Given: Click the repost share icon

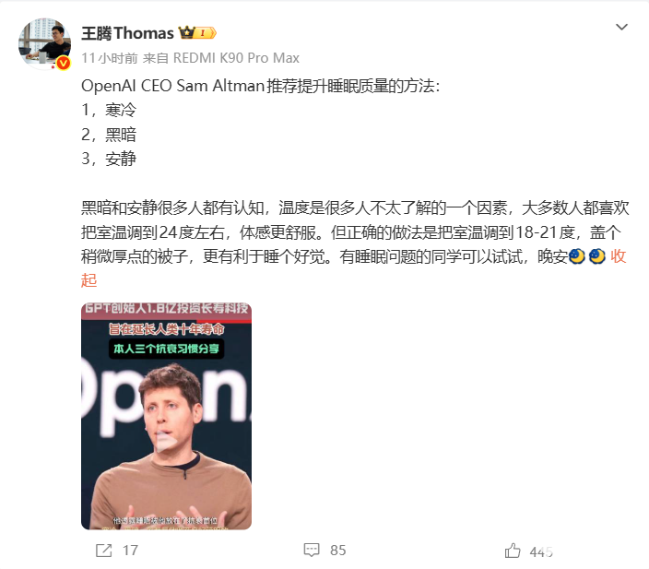Looking at the screenshot, I should (x=103, y=551).
